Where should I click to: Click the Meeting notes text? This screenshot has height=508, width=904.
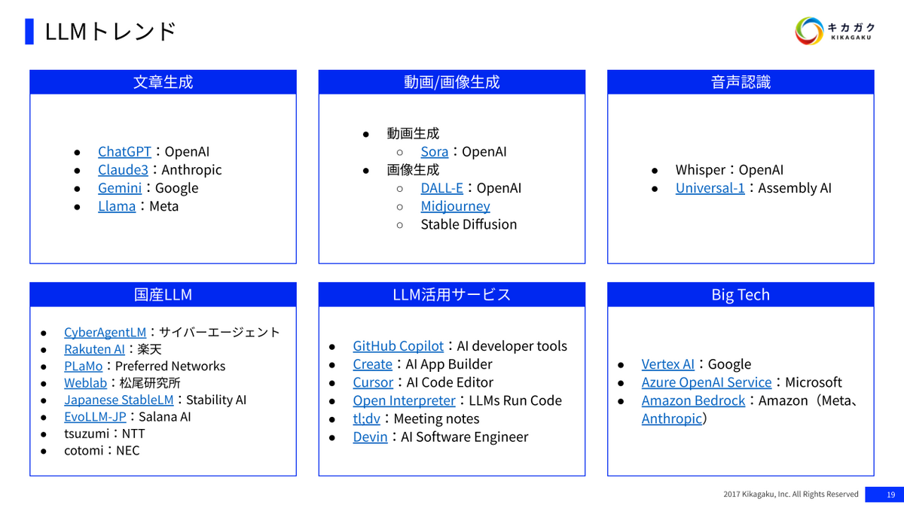[436, 418]
